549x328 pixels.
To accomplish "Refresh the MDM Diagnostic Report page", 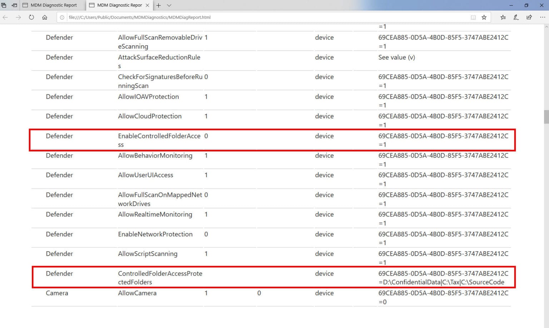I will click(31, 17).
